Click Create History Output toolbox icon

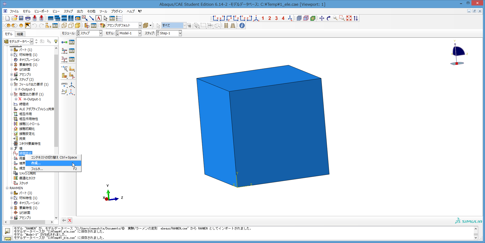click(x=64, y=59)
